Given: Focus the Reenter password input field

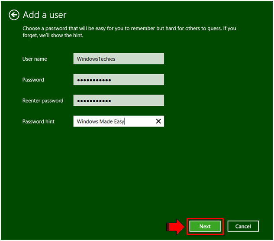Looking at the screenshot, I should coord(119,101).
